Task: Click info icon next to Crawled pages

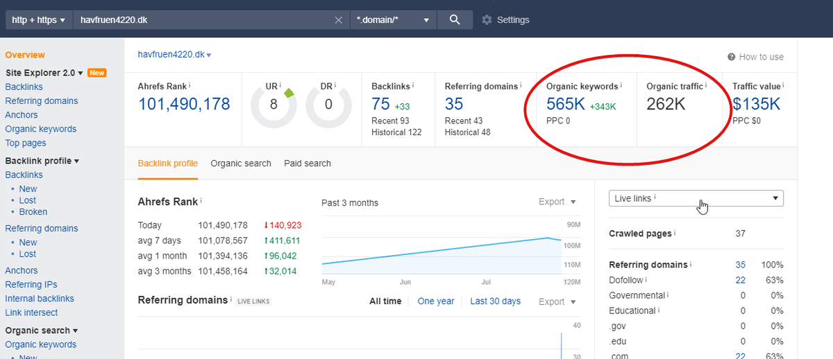Action: (x=675, y=234)
